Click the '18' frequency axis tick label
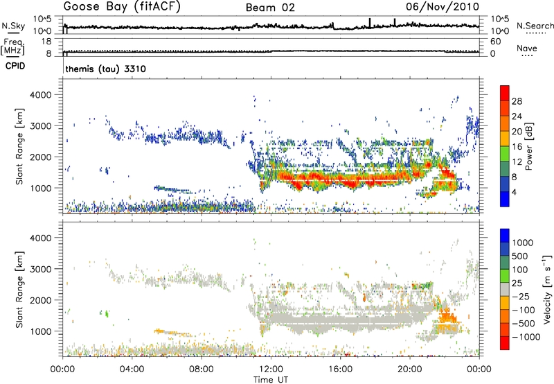The height and width of the screenshot is (384, 554). coord(46,42)
